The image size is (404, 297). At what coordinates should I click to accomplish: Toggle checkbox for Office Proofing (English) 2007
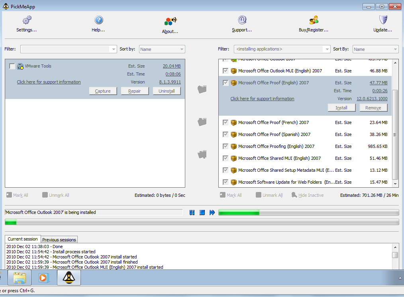point(226,146)
